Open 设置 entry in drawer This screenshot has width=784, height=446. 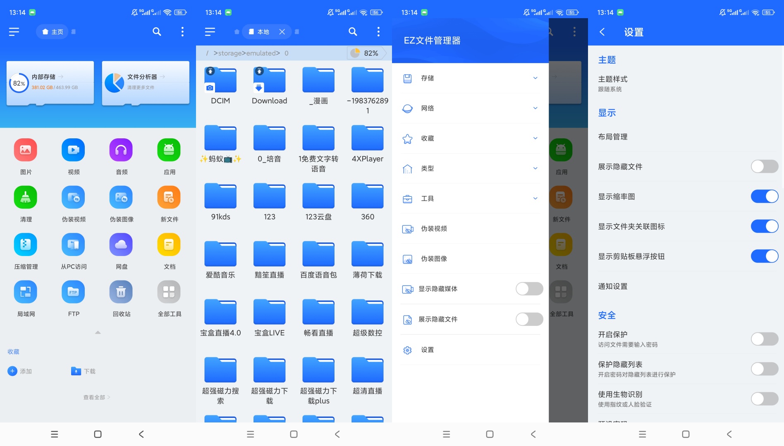tap(470, 350)
